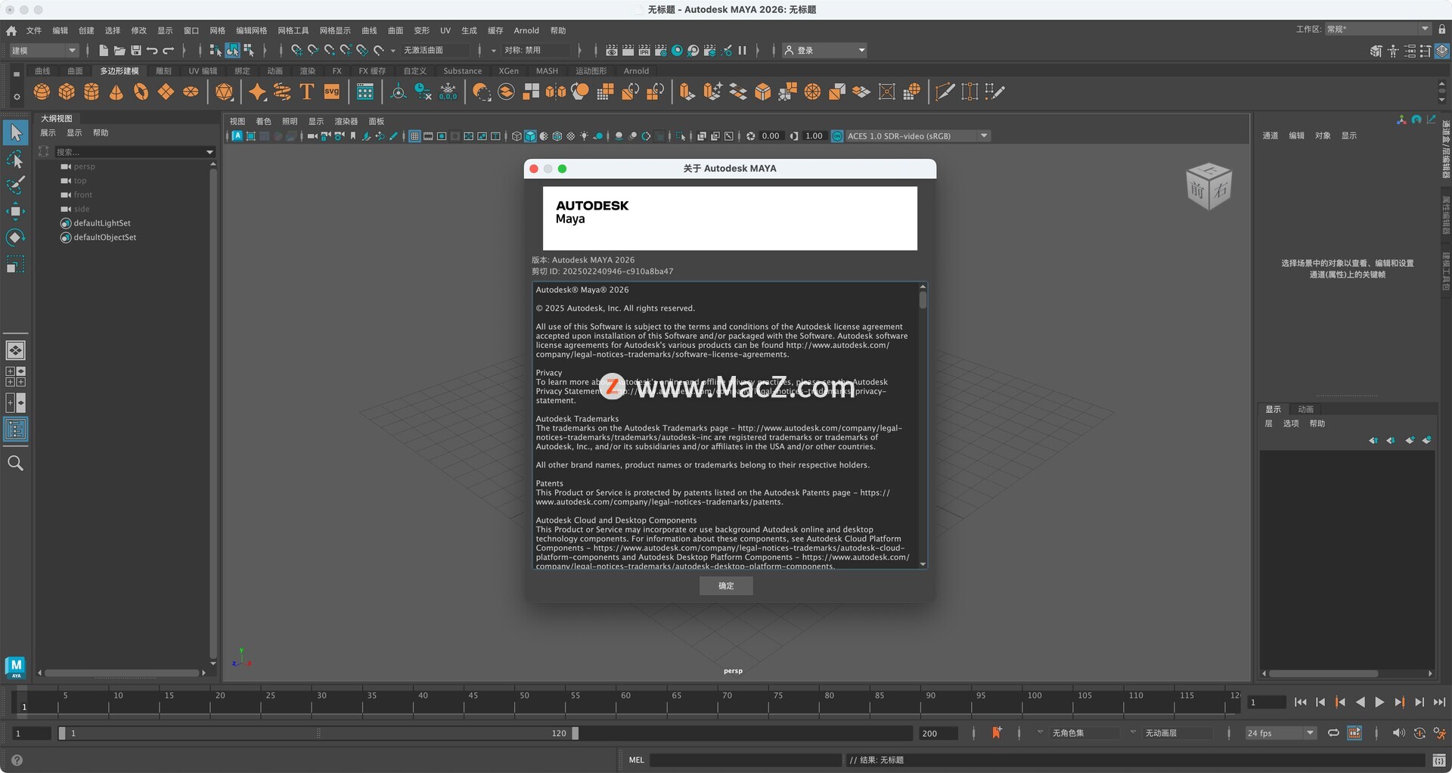Switch to the 动画 layer tab
The image size is (1452, 773).
click(1306, 409)
